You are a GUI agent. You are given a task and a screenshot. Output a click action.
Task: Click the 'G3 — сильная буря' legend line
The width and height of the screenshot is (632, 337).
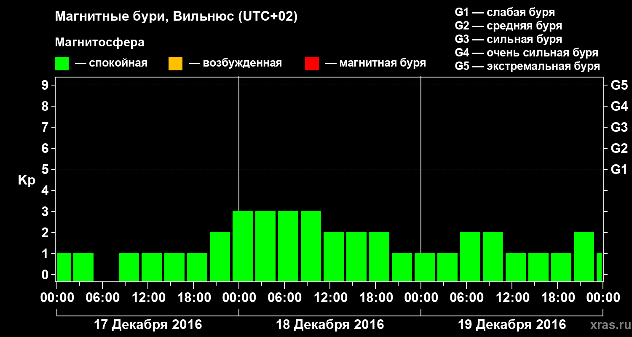tap(508, 39)
